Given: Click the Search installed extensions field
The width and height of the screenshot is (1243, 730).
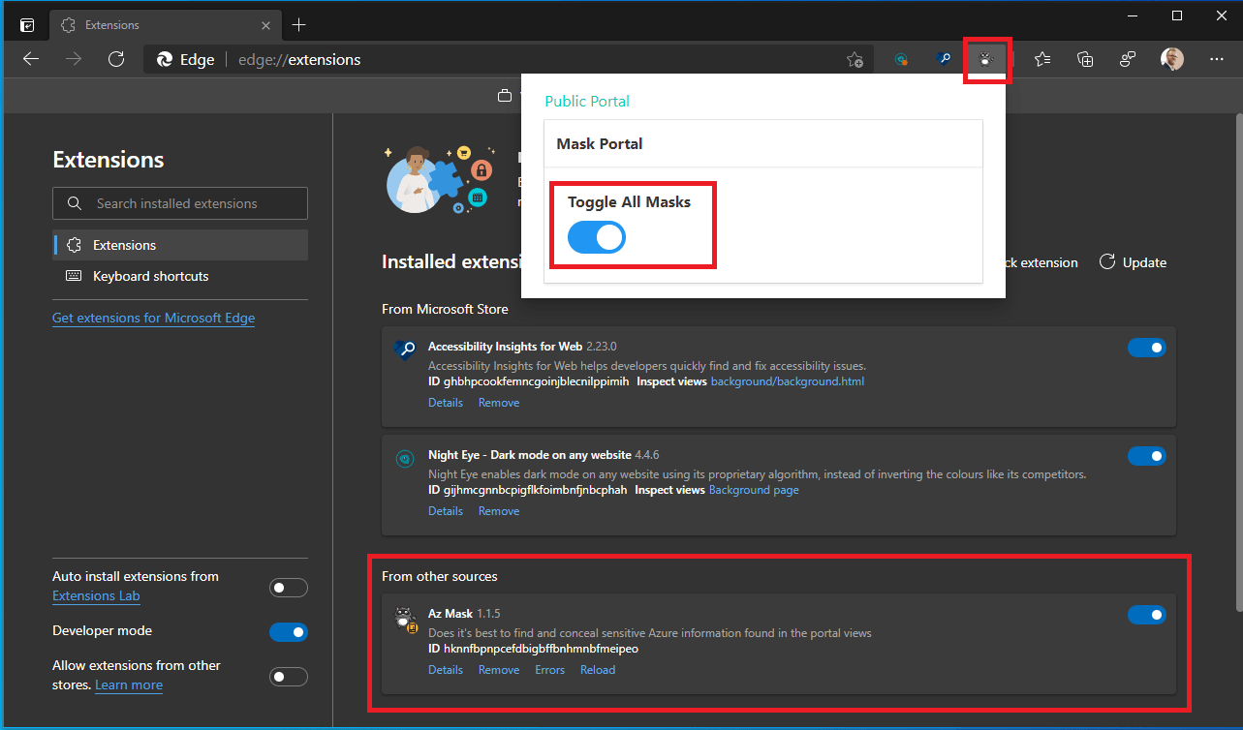Looking at the screenshot, I should coord(179,203).
